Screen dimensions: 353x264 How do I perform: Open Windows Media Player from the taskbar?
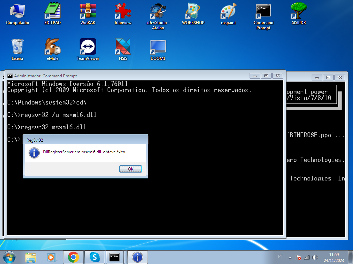pos(52,257)
